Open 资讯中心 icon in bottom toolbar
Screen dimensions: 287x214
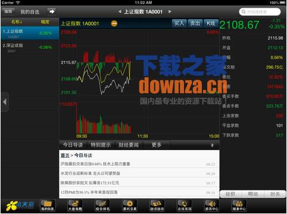(x=212, y=206)
